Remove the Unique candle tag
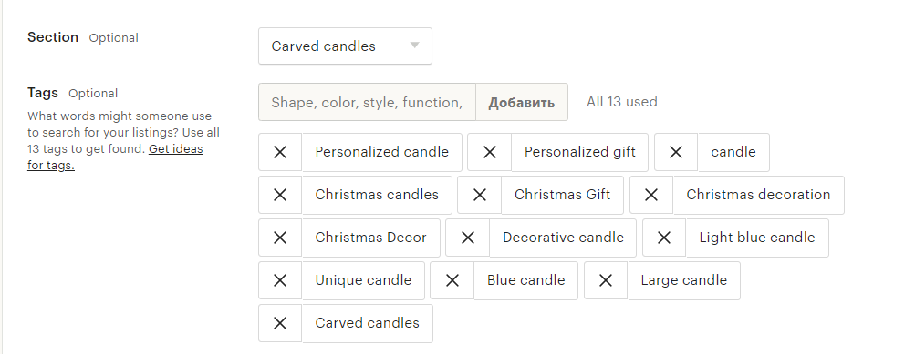 pyautogui.click(x=280, y=280)
